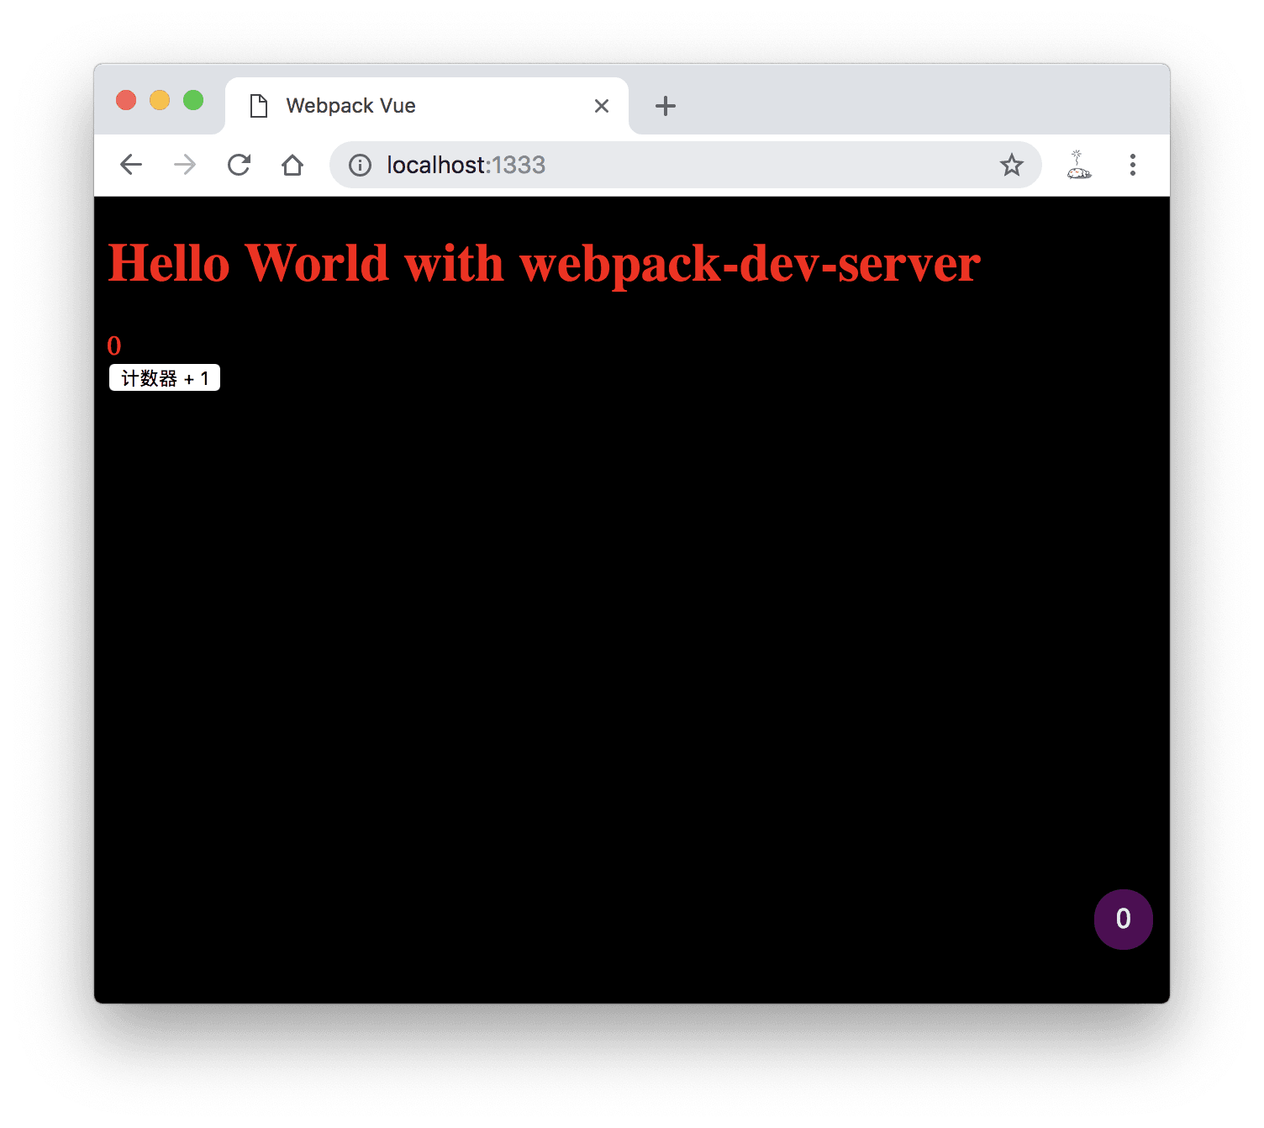The image size is (1264, 1128).
Task: Go to the browser home page
Action: point(292,165)
